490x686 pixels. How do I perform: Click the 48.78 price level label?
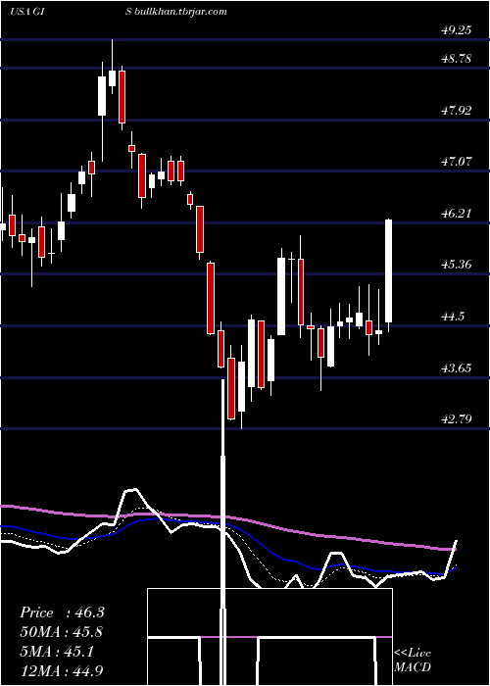pos(457,58)
